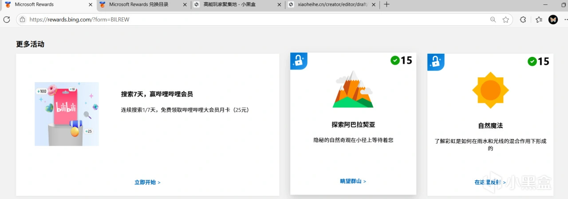The image size is (568, 199).
Task: Close the xiaoheihe.cn creator editor tab
Action: click(x=374, y=4)
